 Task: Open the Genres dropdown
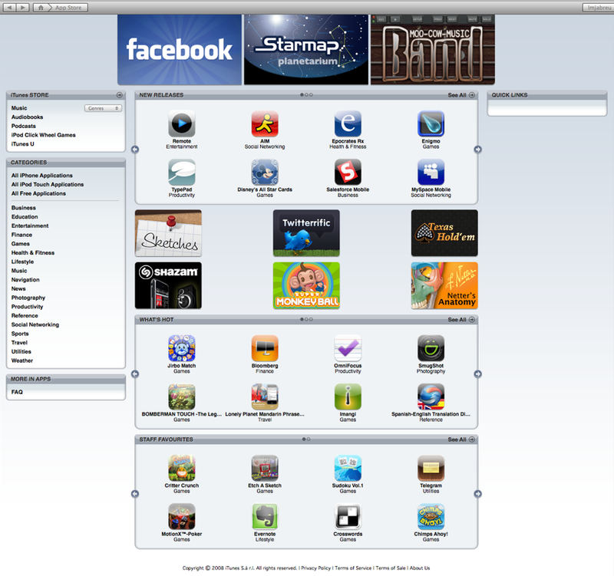(x=103, y=108)
